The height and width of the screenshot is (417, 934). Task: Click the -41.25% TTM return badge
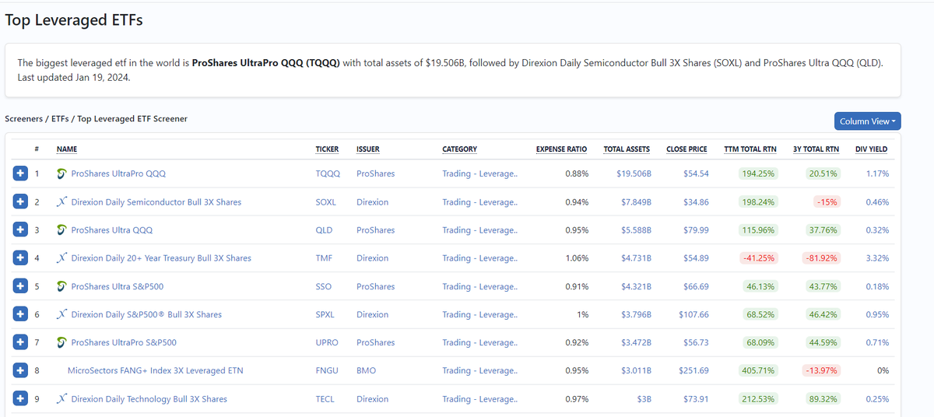click(x=757, y=258)
